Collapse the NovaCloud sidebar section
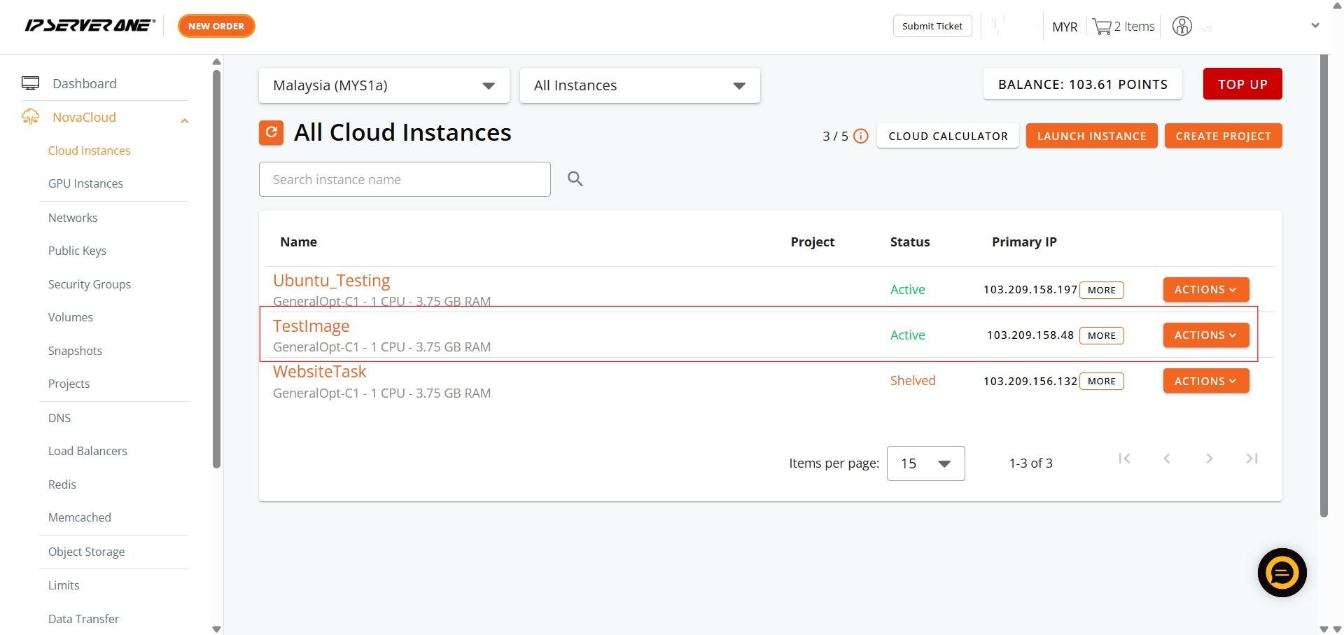Image resolution: width=1344 pixels, height=635 pixels. 184,120
